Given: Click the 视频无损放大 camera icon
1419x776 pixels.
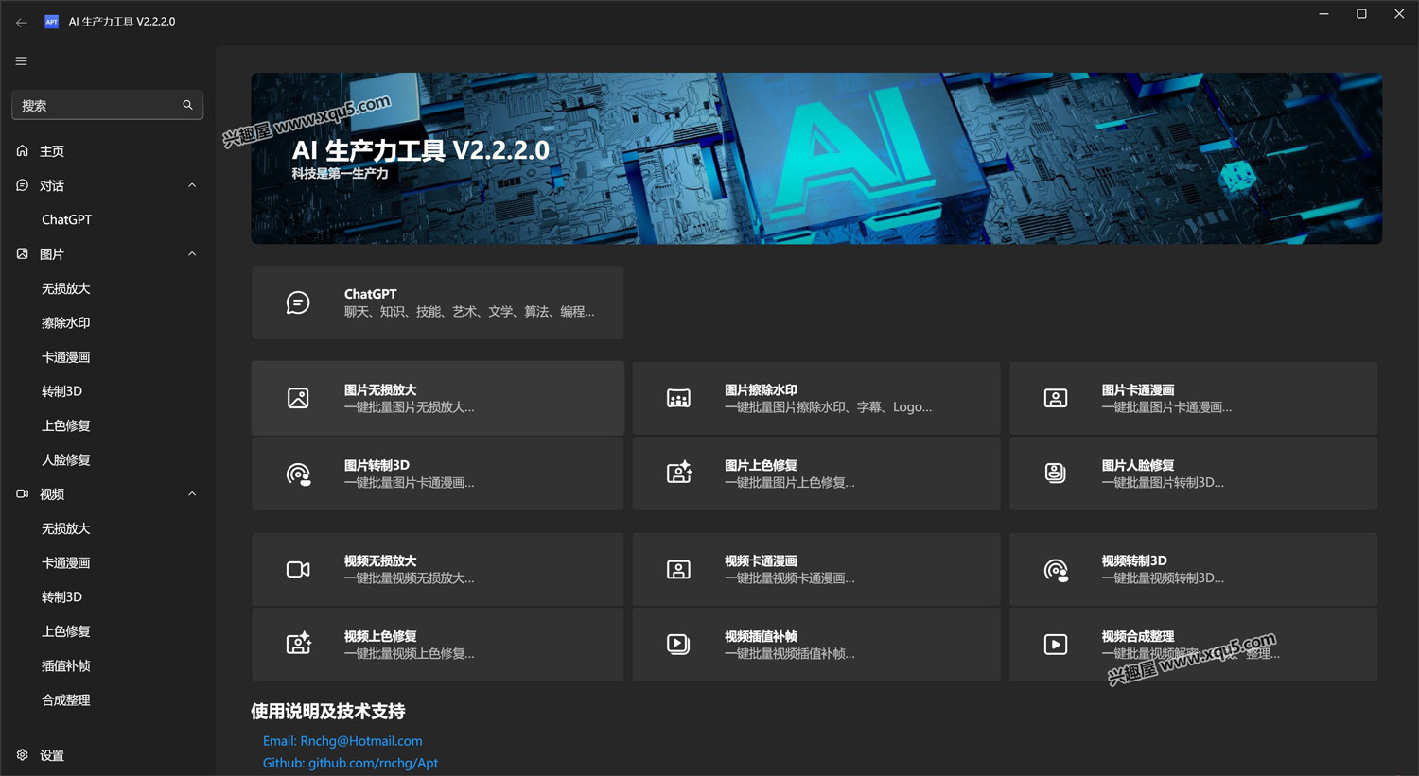Looking at the screenshot, I should [x=298, y=569].
